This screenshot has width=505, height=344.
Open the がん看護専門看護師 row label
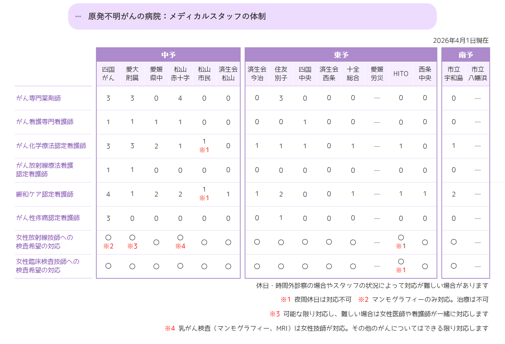click(45, 122)
